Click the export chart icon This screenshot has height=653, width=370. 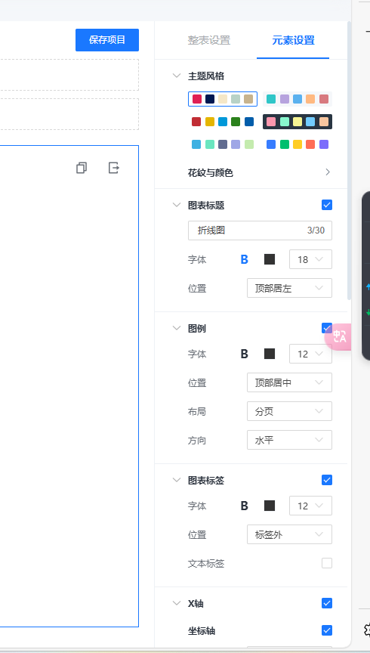coord(113,168)
